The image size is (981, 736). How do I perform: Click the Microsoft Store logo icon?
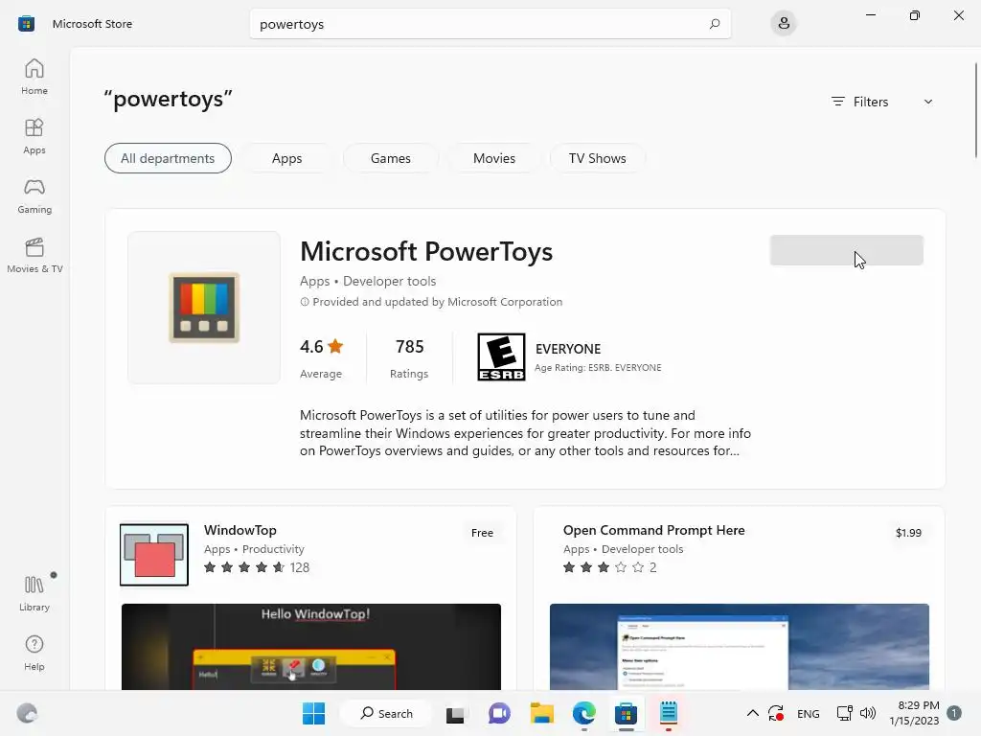click(26, 24)
